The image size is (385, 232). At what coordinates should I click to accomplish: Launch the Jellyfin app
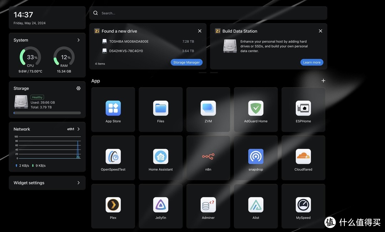pos(160,205)
